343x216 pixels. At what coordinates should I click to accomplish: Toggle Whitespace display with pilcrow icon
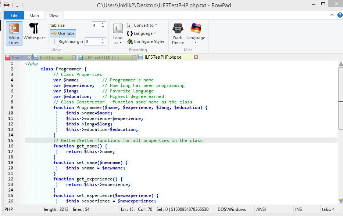tap(35, 32)
